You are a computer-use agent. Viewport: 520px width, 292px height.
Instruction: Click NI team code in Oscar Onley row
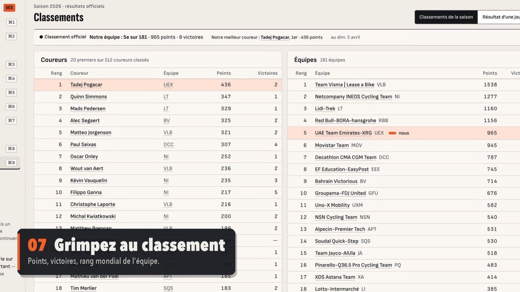pos(166,157)
